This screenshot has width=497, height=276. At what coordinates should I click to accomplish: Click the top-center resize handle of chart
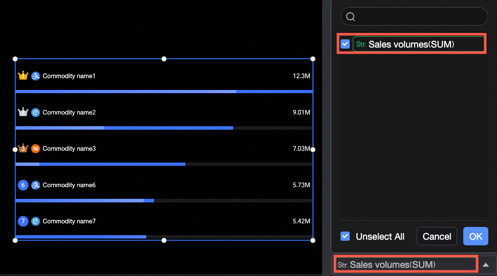[x=164, y=59]
